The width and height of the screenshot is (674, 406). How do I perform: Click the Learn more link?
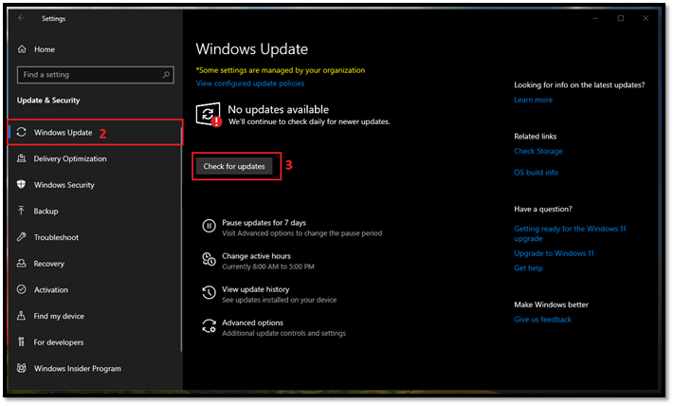[533, 100]
